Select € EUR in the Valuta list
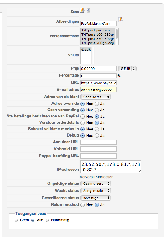 (x=86, y=49)
